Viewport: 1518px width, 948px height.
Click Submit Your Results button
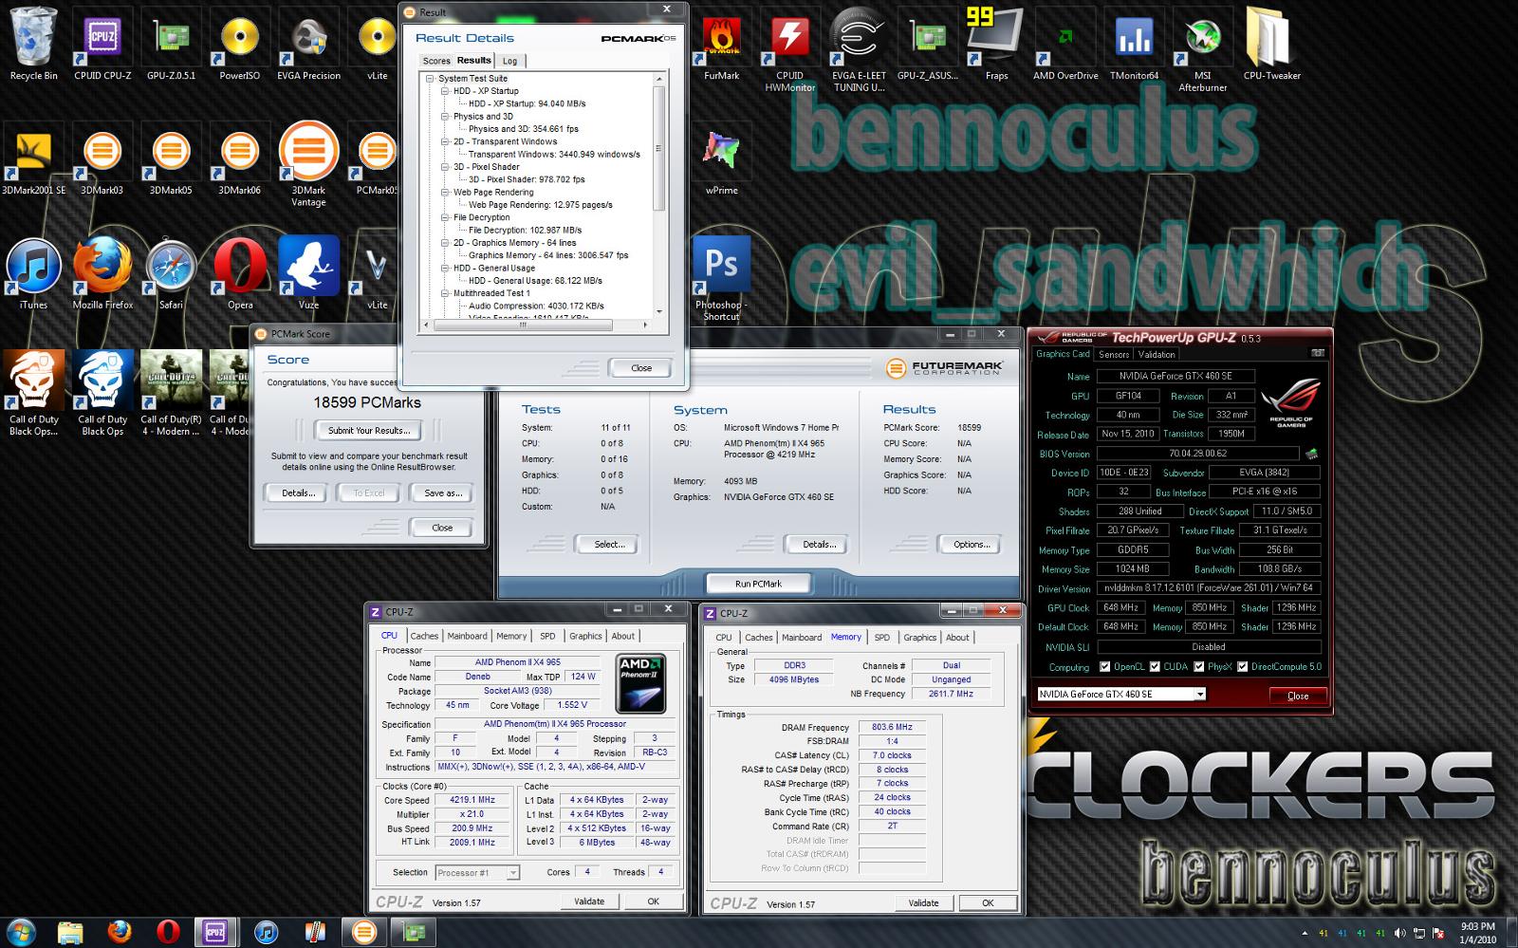pos(369,430)
